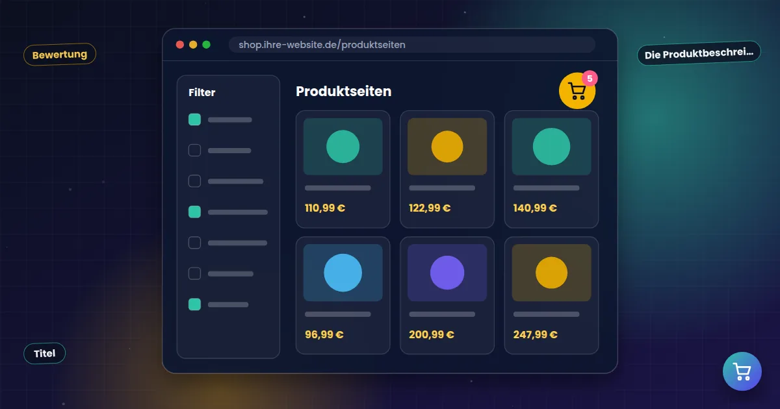Click the price 247,99 €
The height and width of the screenshot is (409, 780).
[x=536, y=335]
